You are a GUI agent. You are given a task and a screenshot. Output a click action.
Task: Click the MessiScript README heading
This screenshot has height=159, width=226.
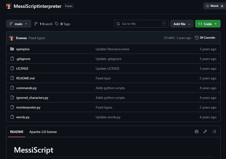pos(34,150)
